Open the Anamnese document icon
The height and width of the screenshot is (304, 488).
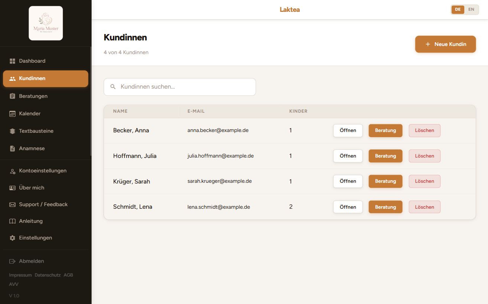click(12, 149)
